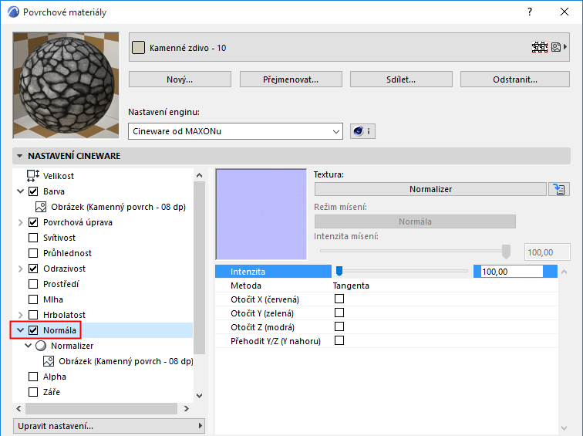Click the Intenzita value field 100,00
The width and height of the screenshot is (583, 436).
(x=511, y=272)
